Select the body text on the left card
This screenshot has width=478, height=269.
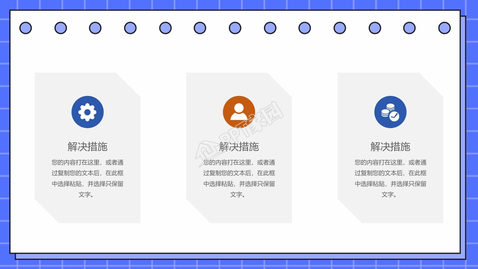click(87, 178)
